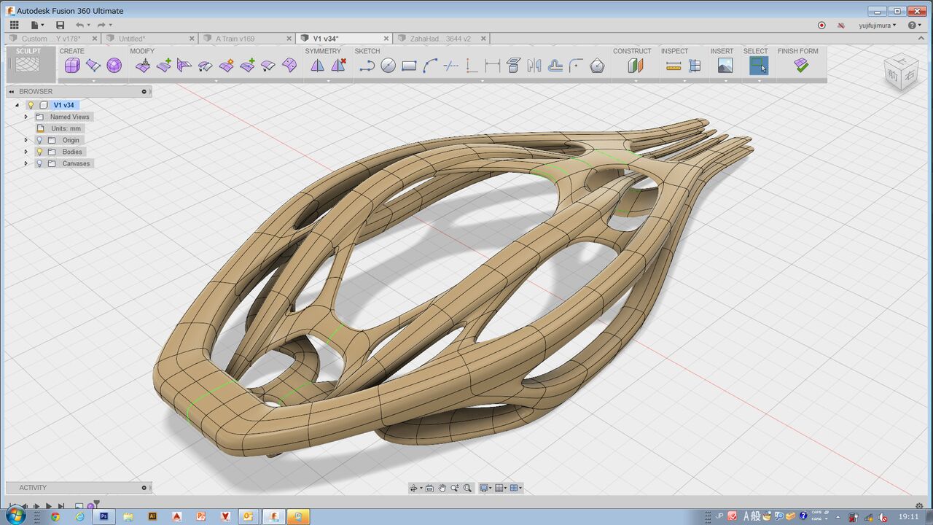
Task: Collapse the BROWSER panel arrows
Action: coord(12,91)
